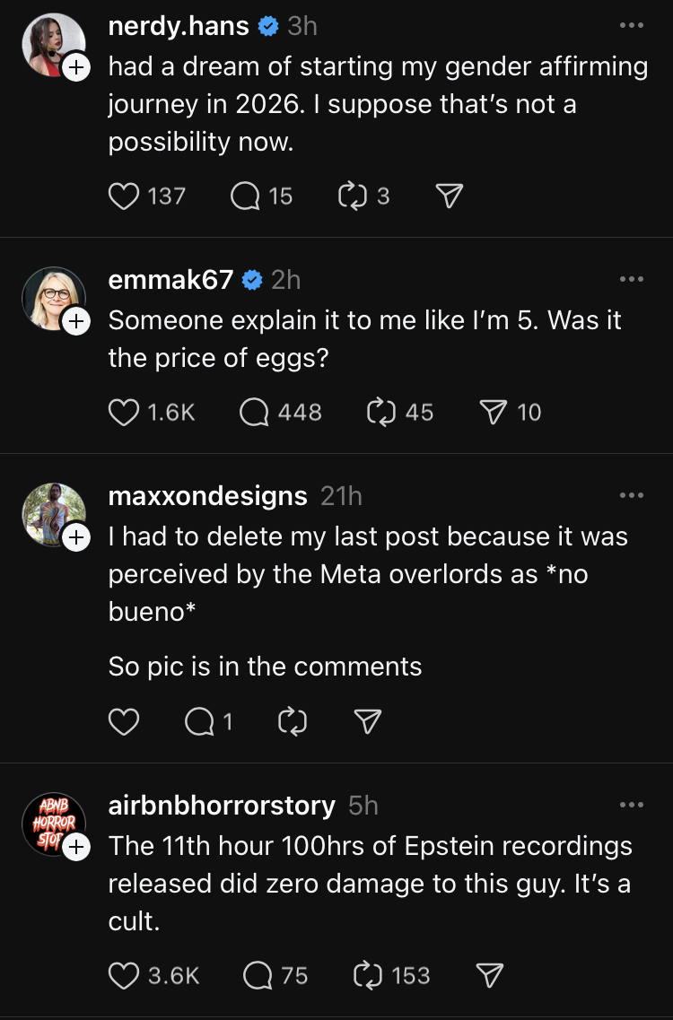Like emmak67's price of eggs post

coord(124,412)
